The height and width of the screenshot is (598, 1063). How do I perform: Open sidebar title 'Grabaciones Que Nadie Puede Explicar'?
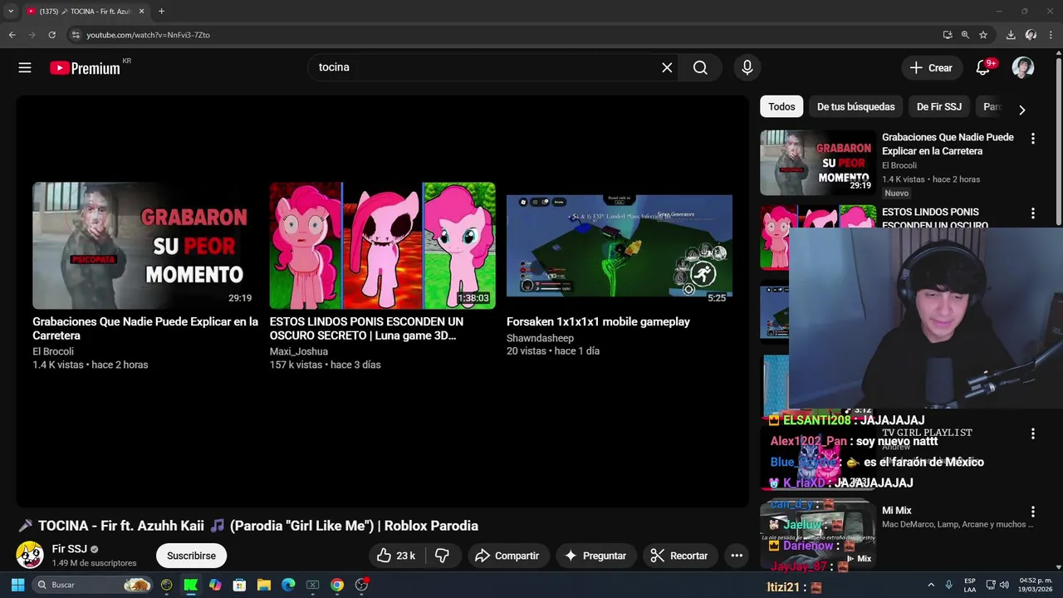click(x=948, y=144)
